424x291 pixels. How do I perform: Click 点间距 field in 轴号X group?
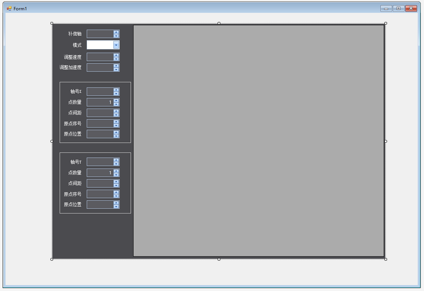click(100, 113)
